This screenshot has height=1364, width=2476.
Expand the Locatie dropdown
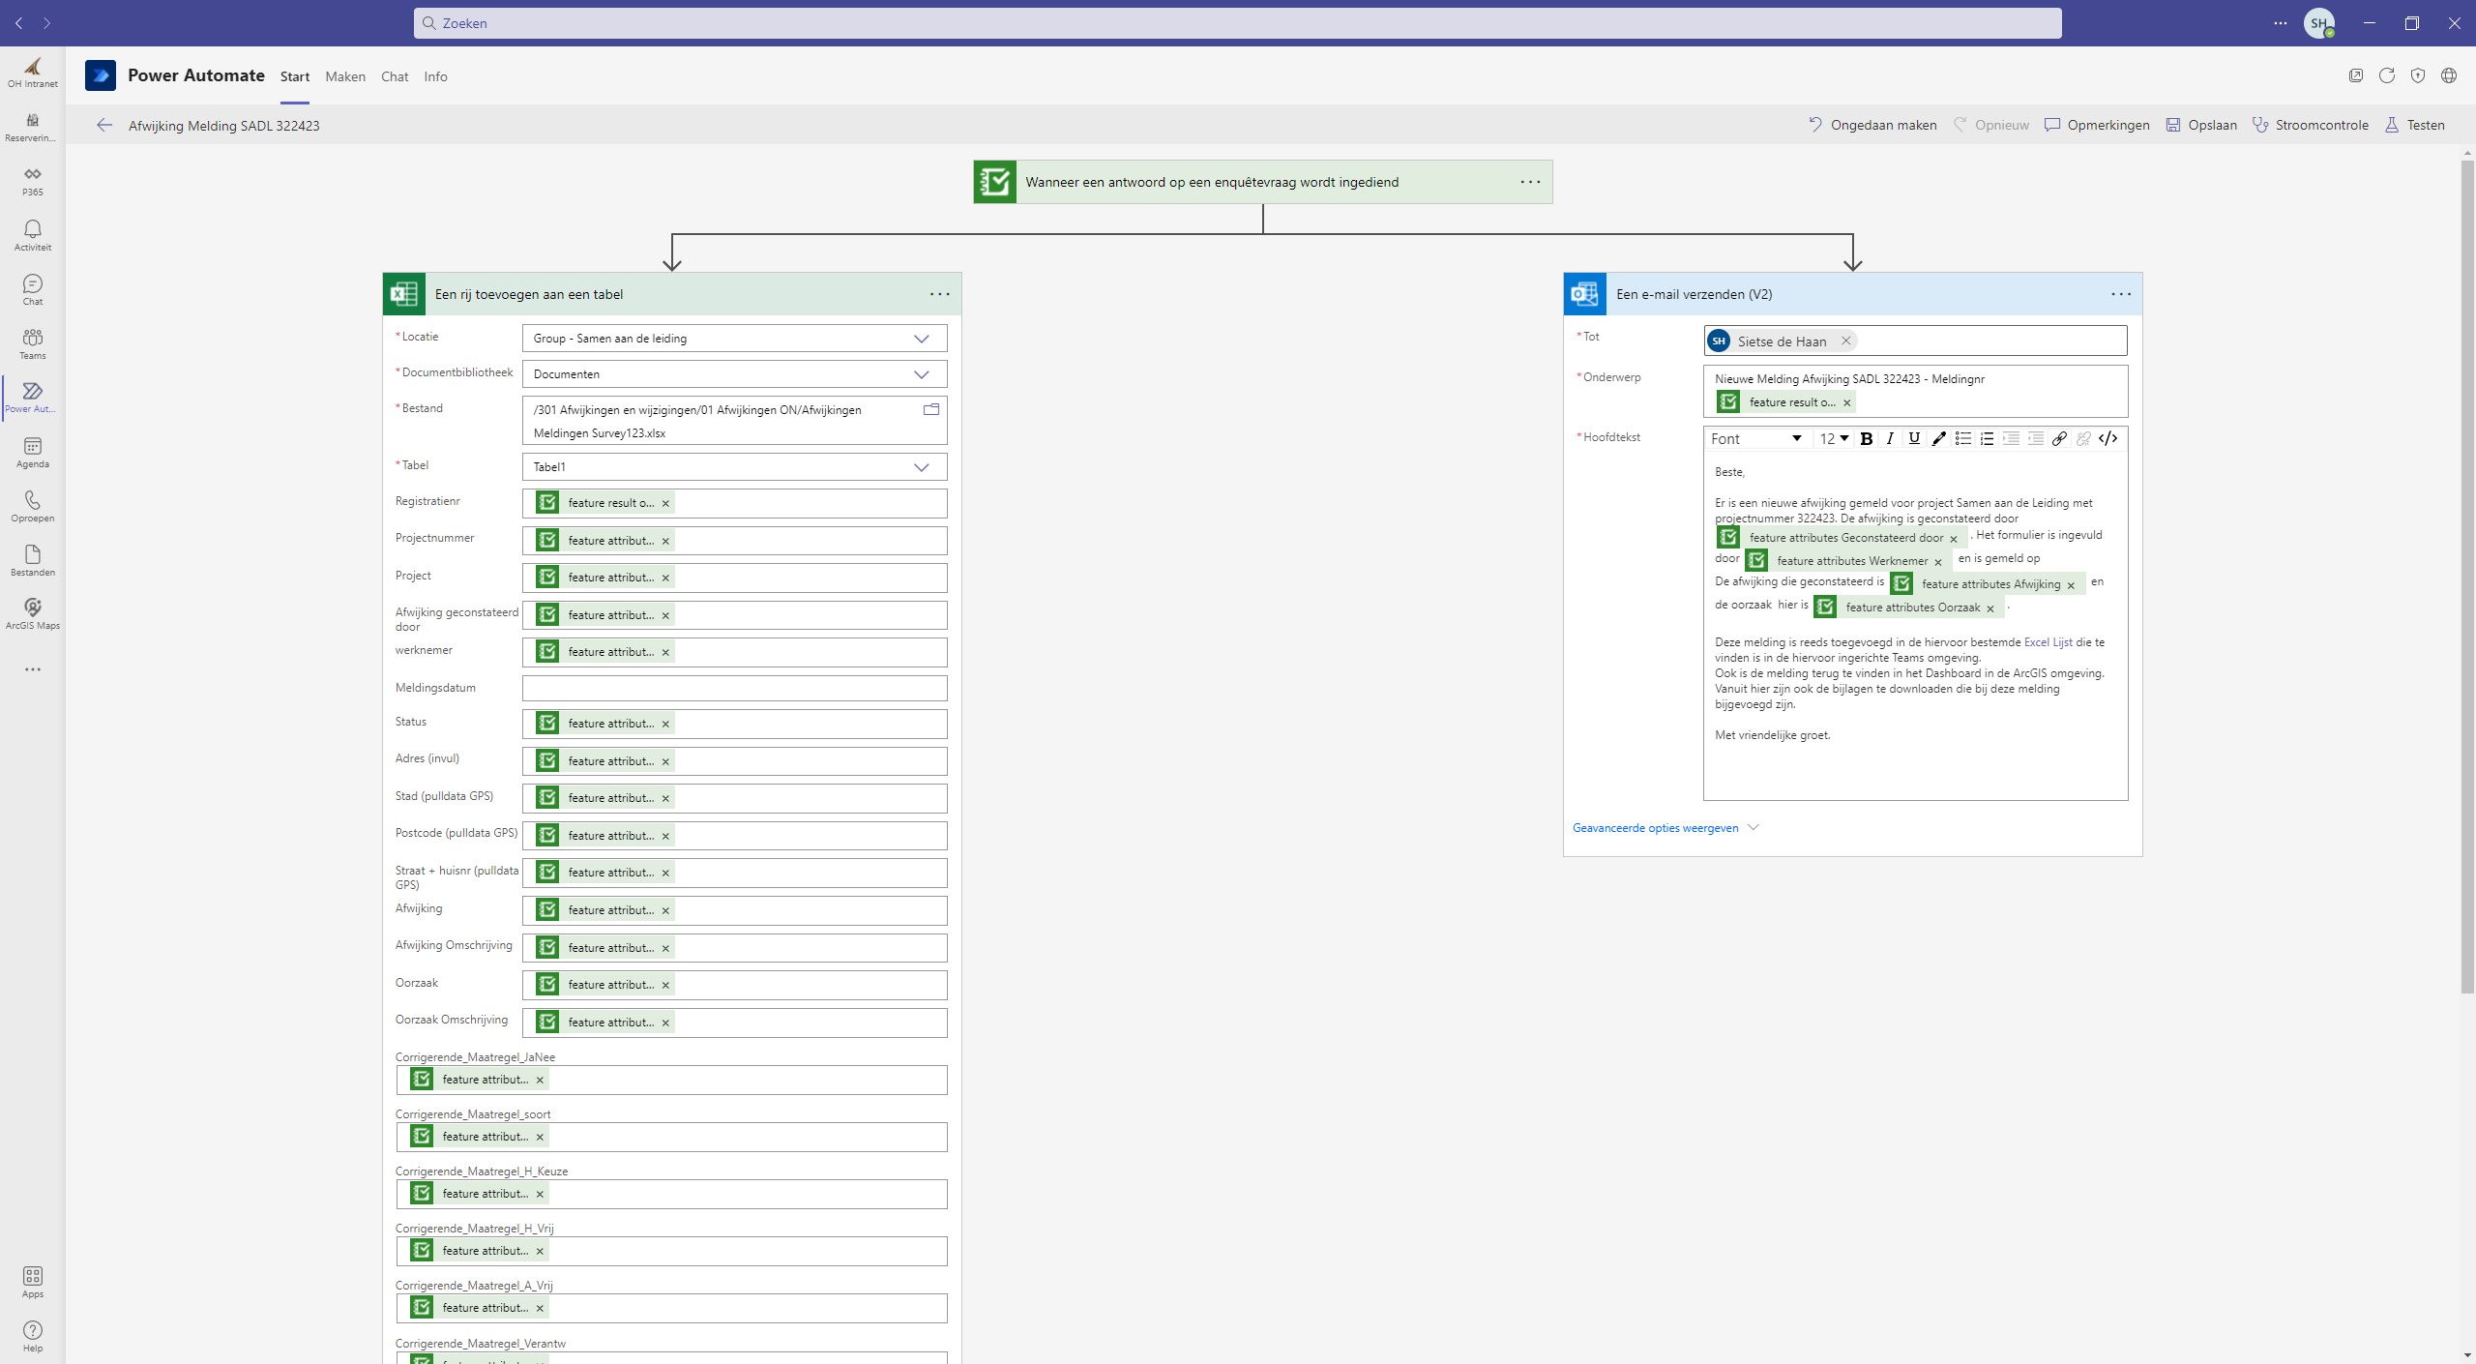pos(921,339)
